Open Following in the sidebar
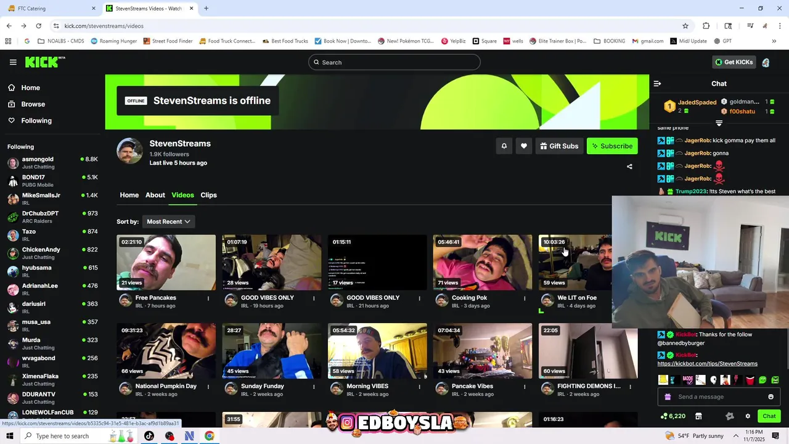This screenshot has width=789, height=444. point(36,121)
